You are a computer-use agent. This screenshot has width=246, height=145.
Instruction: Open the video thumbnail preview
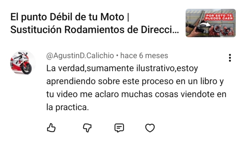pyautogui.click(x=210, y=23)
